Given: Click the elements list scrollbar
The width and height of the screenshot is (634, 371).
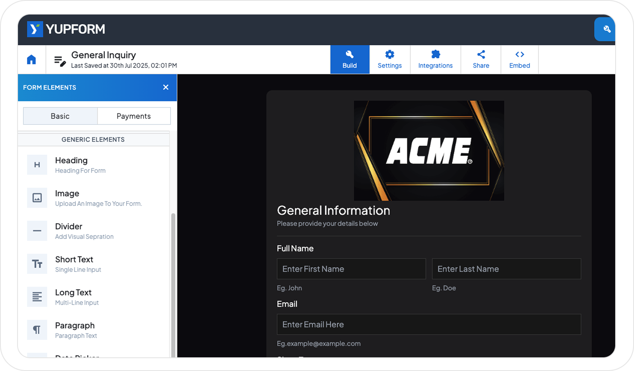Looking at the screenshot, I should (x=173, y=284).
